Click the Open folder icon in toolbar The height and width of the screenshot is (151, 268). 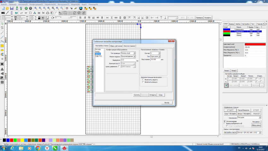point(7,8)
